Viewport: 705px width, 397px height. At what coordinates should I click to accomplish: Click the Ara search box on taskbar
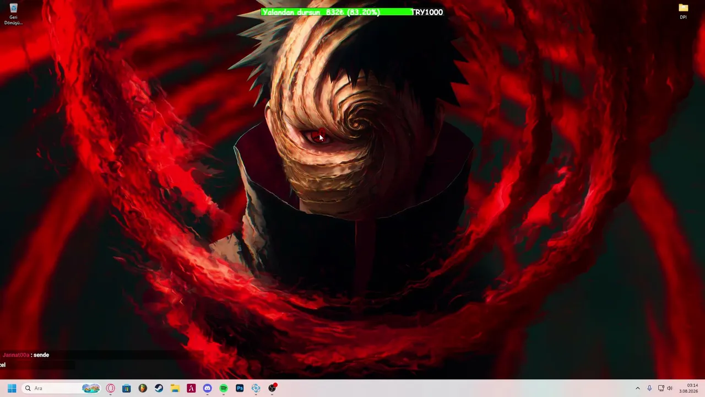[x=62, y=388]
